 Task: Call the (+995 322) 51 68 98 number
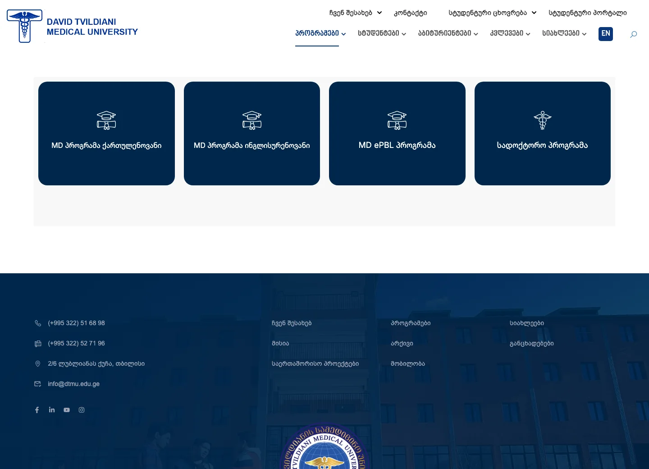(x=77, y=323)
